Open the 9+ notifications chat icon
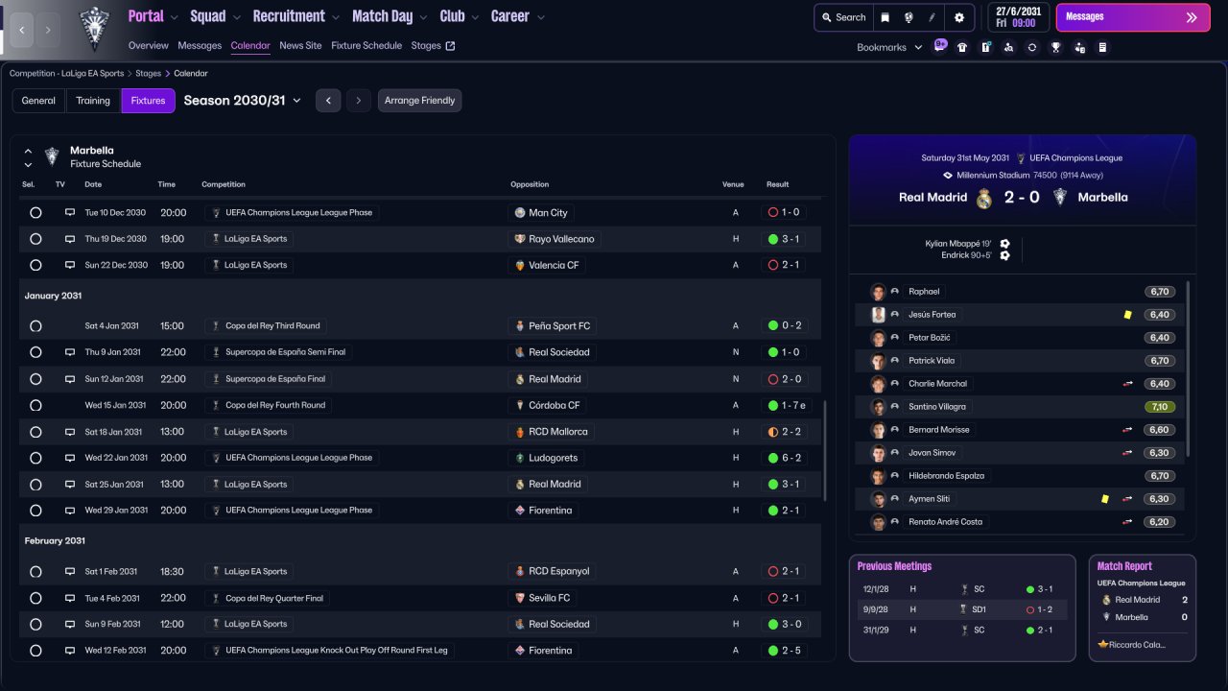This screenshot has height=691, width=1228. coord(940,45)
